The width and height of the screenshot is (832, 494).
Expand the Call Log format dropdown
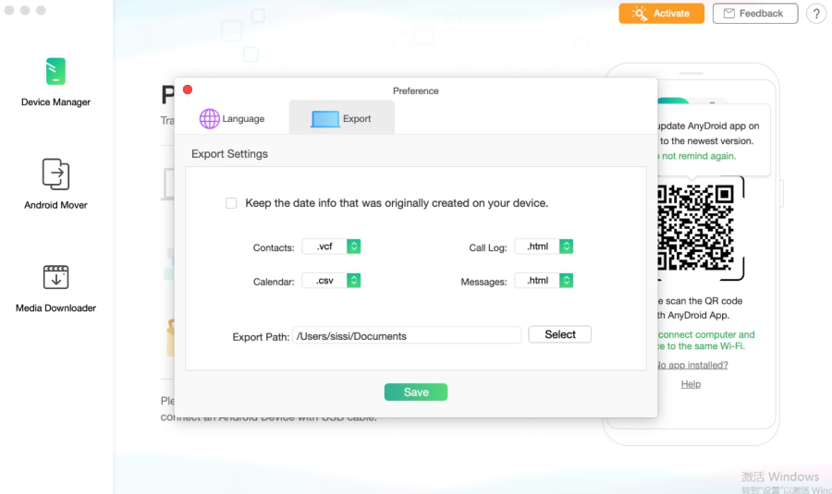(566, 247)
